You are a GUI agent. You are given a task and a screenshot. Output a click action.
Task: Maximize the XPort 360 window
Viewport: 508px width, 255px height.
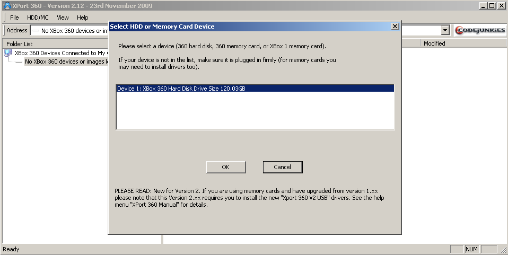pyautogui.click(x=492, y=5)
